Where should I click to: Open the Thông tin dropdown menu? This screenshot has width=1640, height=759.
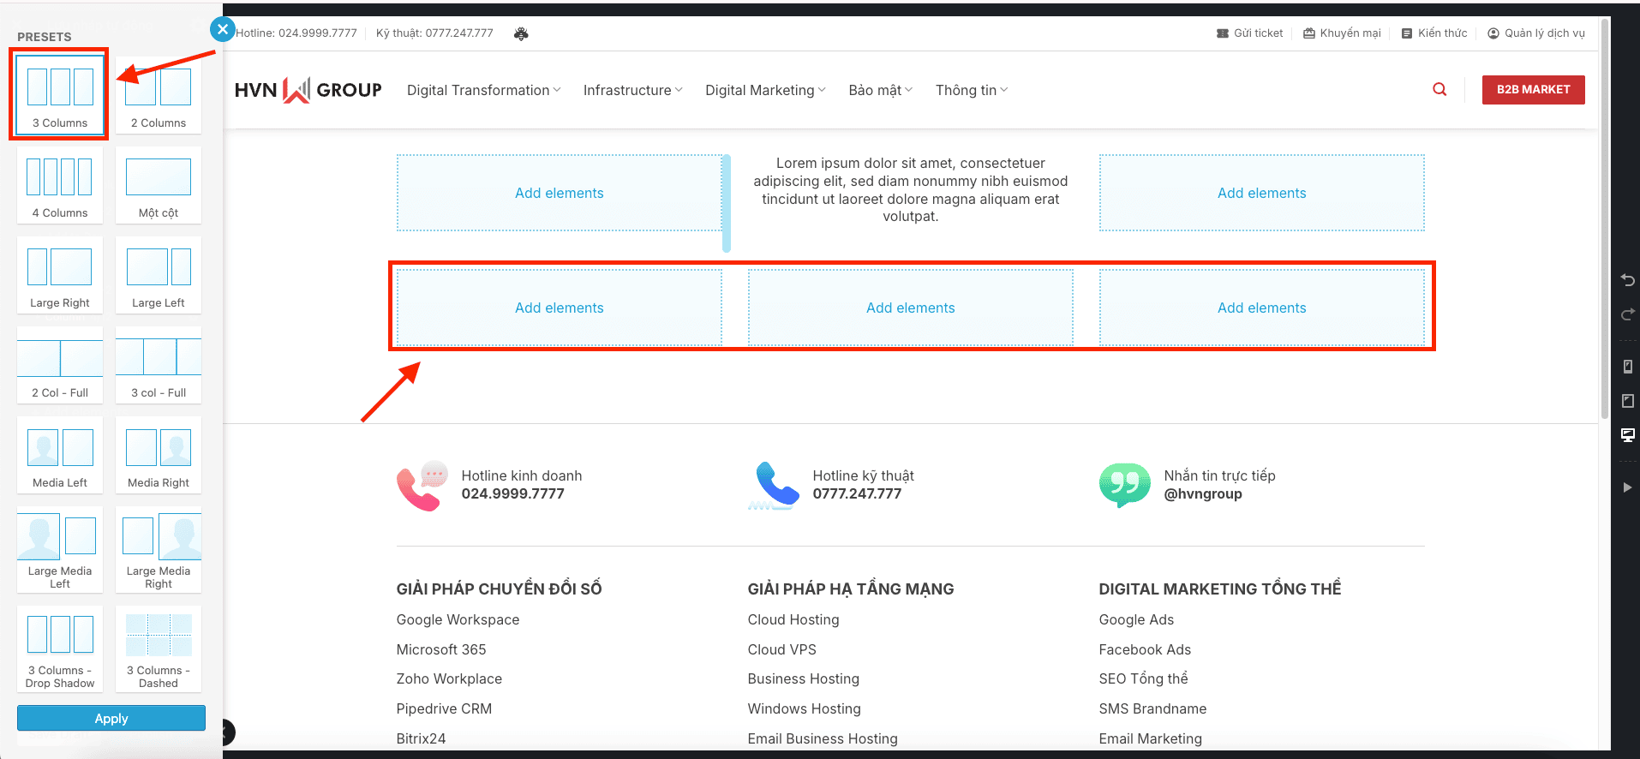(971, 91)
